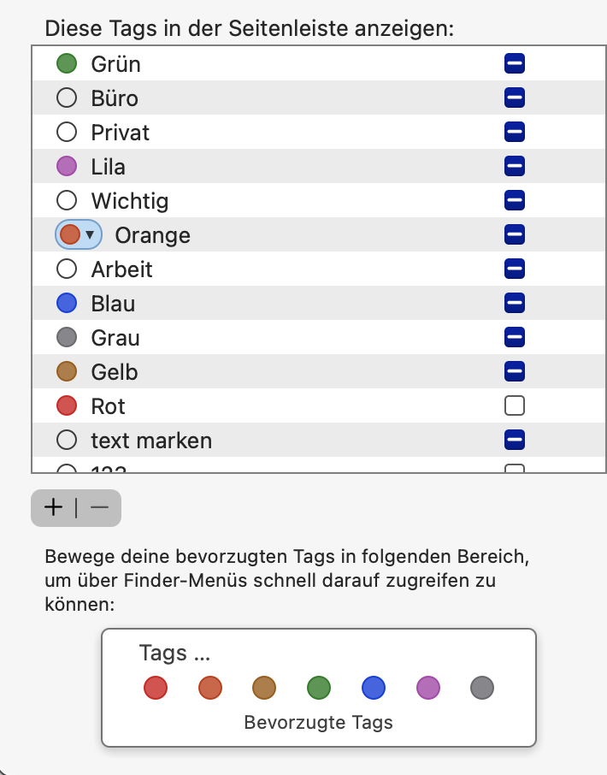This screenshot has height=775, width=607.
Task: Click the purple dot beside Lila tag
Action: tap(67, 167)
